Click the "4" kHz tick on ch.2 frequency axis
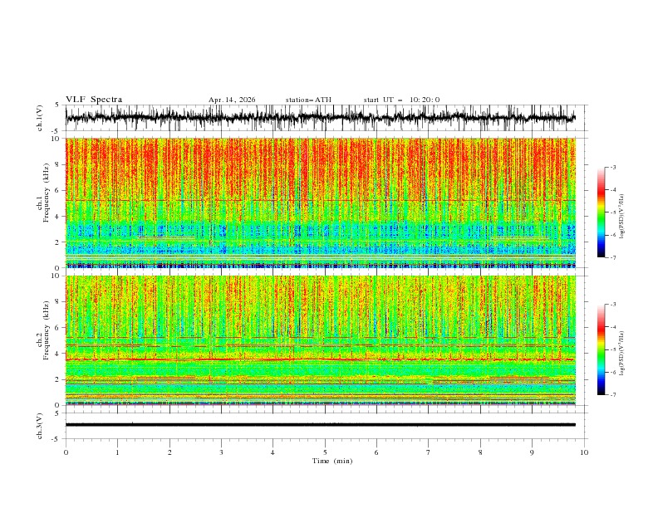Screen dimensions: 658x508 point(59,354)
